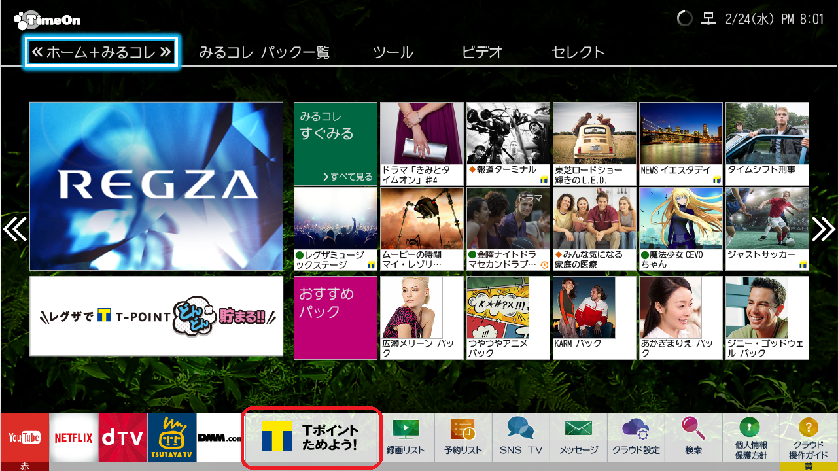The width and height of the screenshot is (838, 471).
Task: Open ドラマ「きみとタイムオン」#4 thumbnail
Action: coord(422,144)
